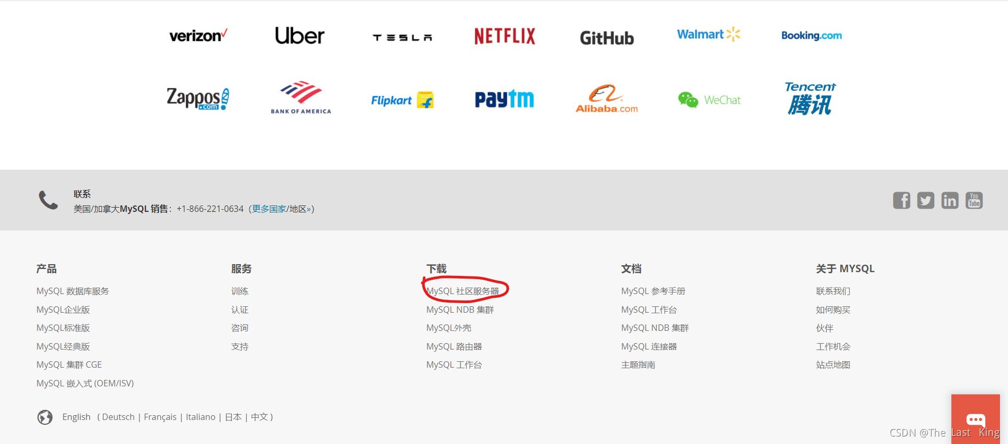Viewport: 1008px width, 444px height.
Task: Click the 关于 MYSQL heading
Action: 846,268
